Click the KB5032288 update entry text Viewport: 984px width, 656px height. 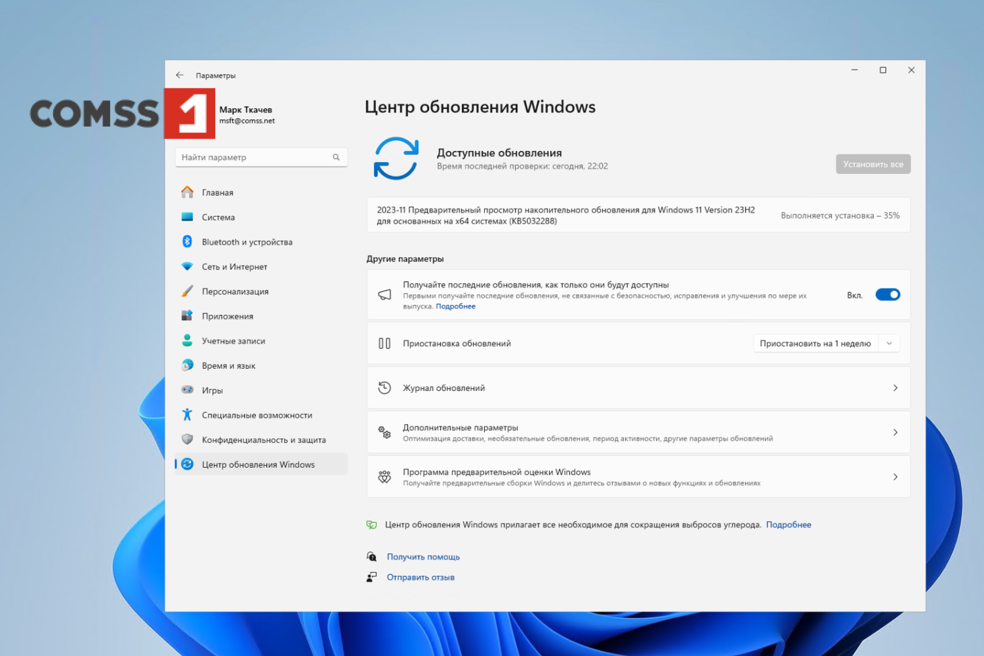click(x=565, y=215)
